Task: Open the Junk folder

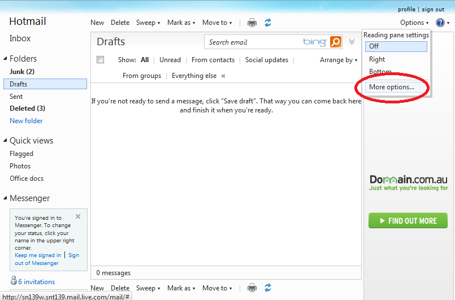Action: (x=22, y=72)
